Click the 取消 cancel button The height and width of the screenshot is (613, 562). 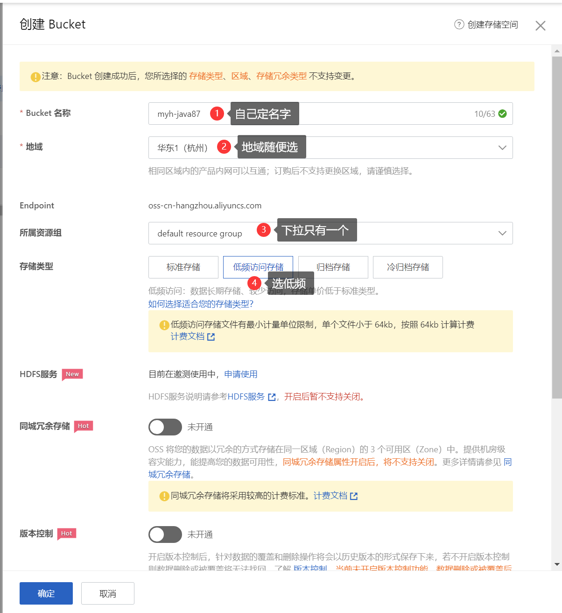pos(107,593)
